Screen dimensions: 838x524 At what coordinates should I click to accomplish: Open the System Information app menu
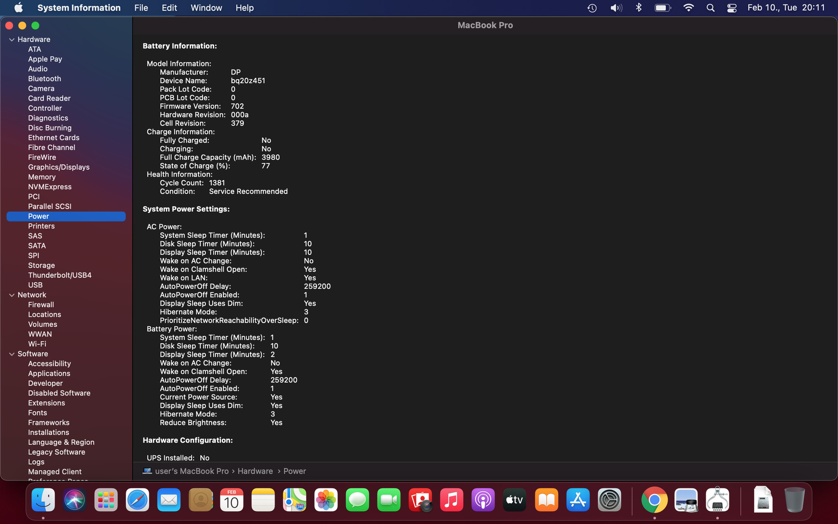point(79,8)
